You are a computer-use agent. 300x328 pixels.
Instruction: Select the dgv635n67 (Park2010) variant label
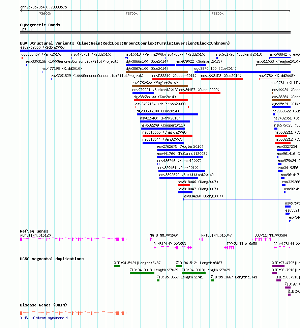click(x=41, y=54)
